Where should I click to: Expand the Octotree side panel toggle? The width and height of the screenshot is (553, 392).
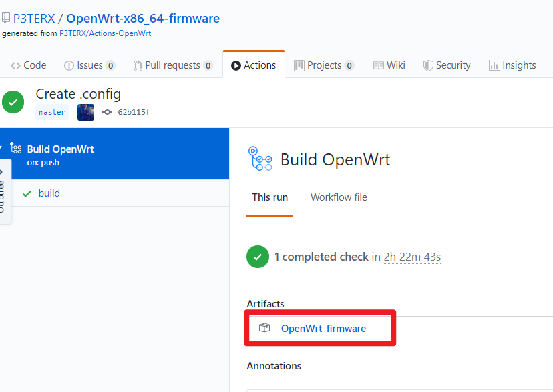point(4,192)
